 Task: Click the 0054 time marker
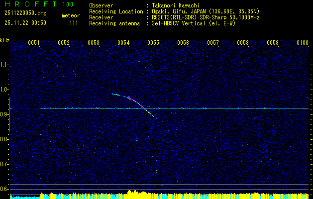pyautogui.click(x=123, y=43)
